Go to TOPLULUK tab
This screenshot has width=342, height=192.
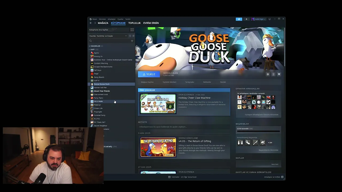[134, 23]
